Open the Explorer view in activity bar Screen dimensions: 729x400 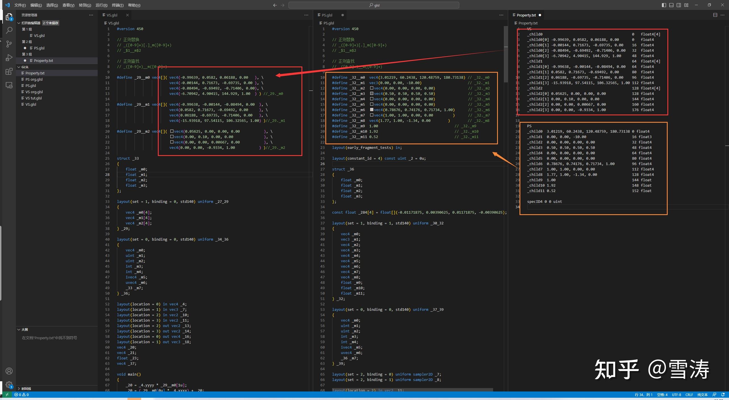[9, 17]
